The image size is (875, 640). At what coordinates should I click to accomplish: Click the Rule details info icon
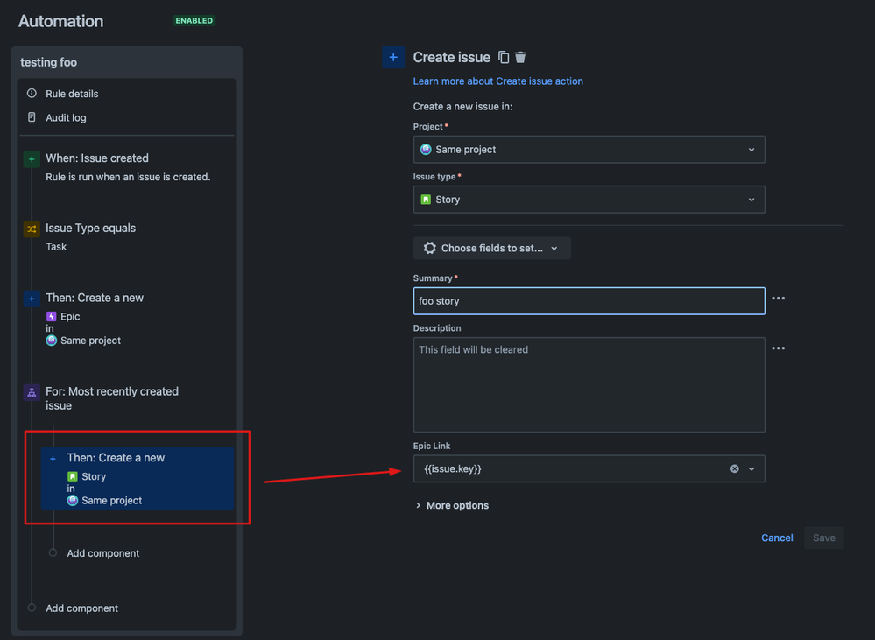pos(32,93)
